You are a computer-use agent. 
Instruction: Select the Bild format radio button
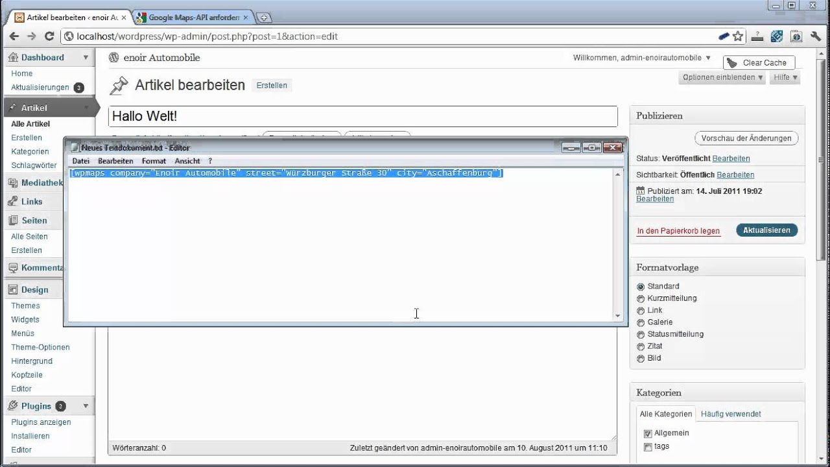641,359
